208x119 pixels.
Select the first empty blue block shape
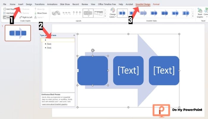coord(93,71)
